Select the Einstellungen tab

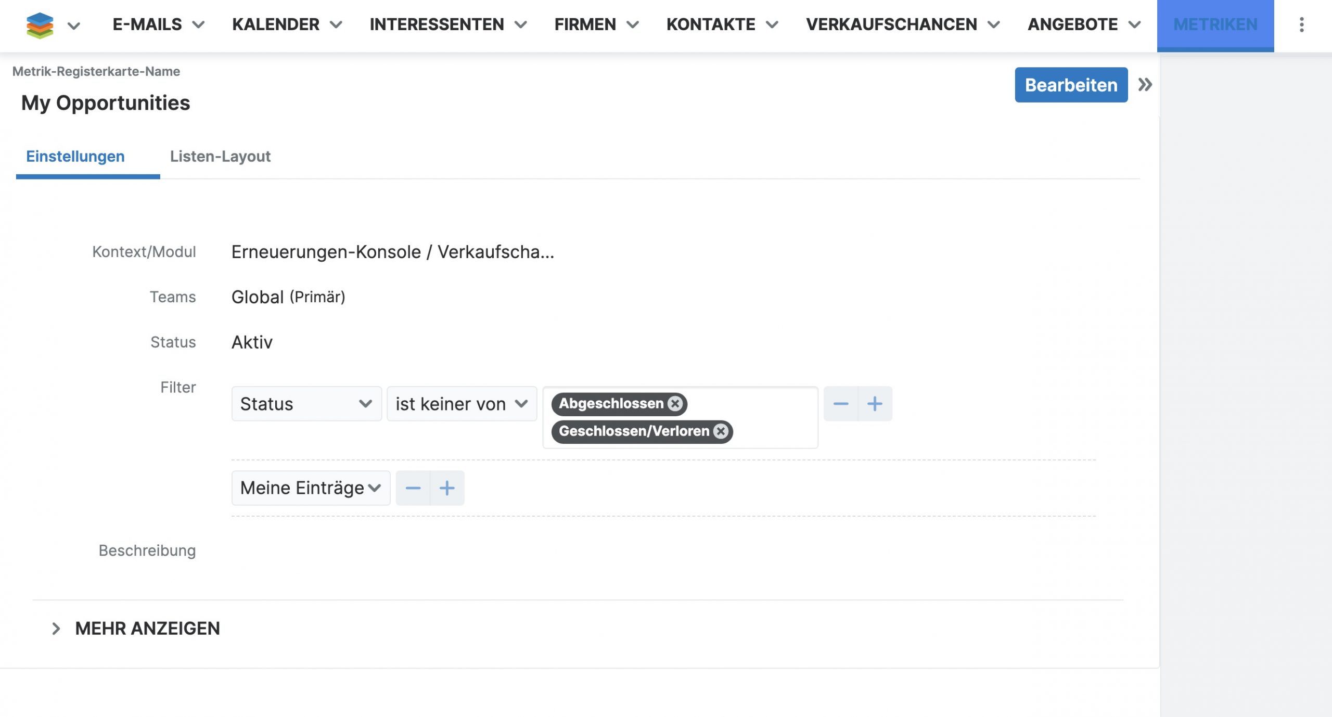pyautogui.click(x=75, y=157)
